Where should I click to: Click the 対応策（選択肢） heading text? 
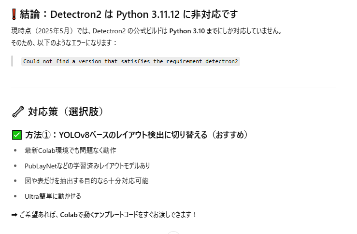coord(65,112)
